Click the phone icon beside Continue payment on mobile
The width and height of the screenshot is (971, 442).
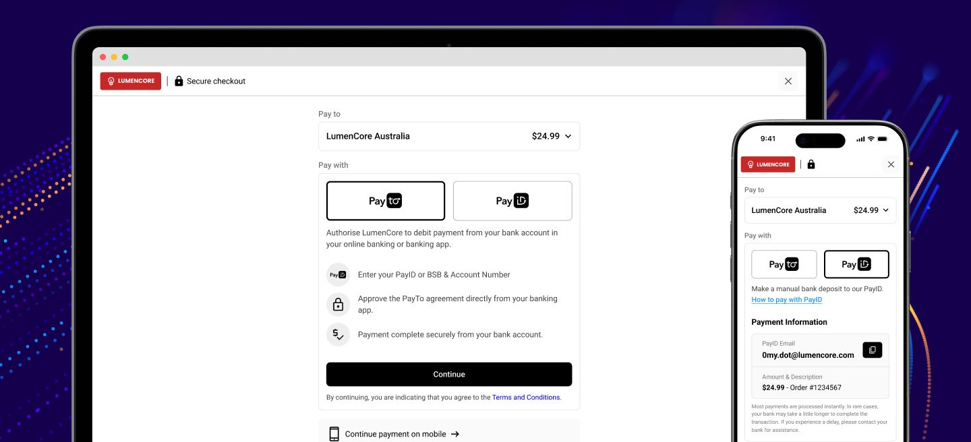coord(334,434)
